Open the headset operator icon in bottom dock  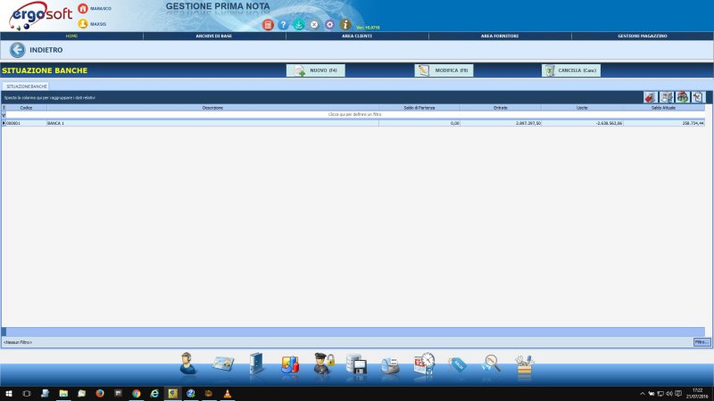pos(187,364)
